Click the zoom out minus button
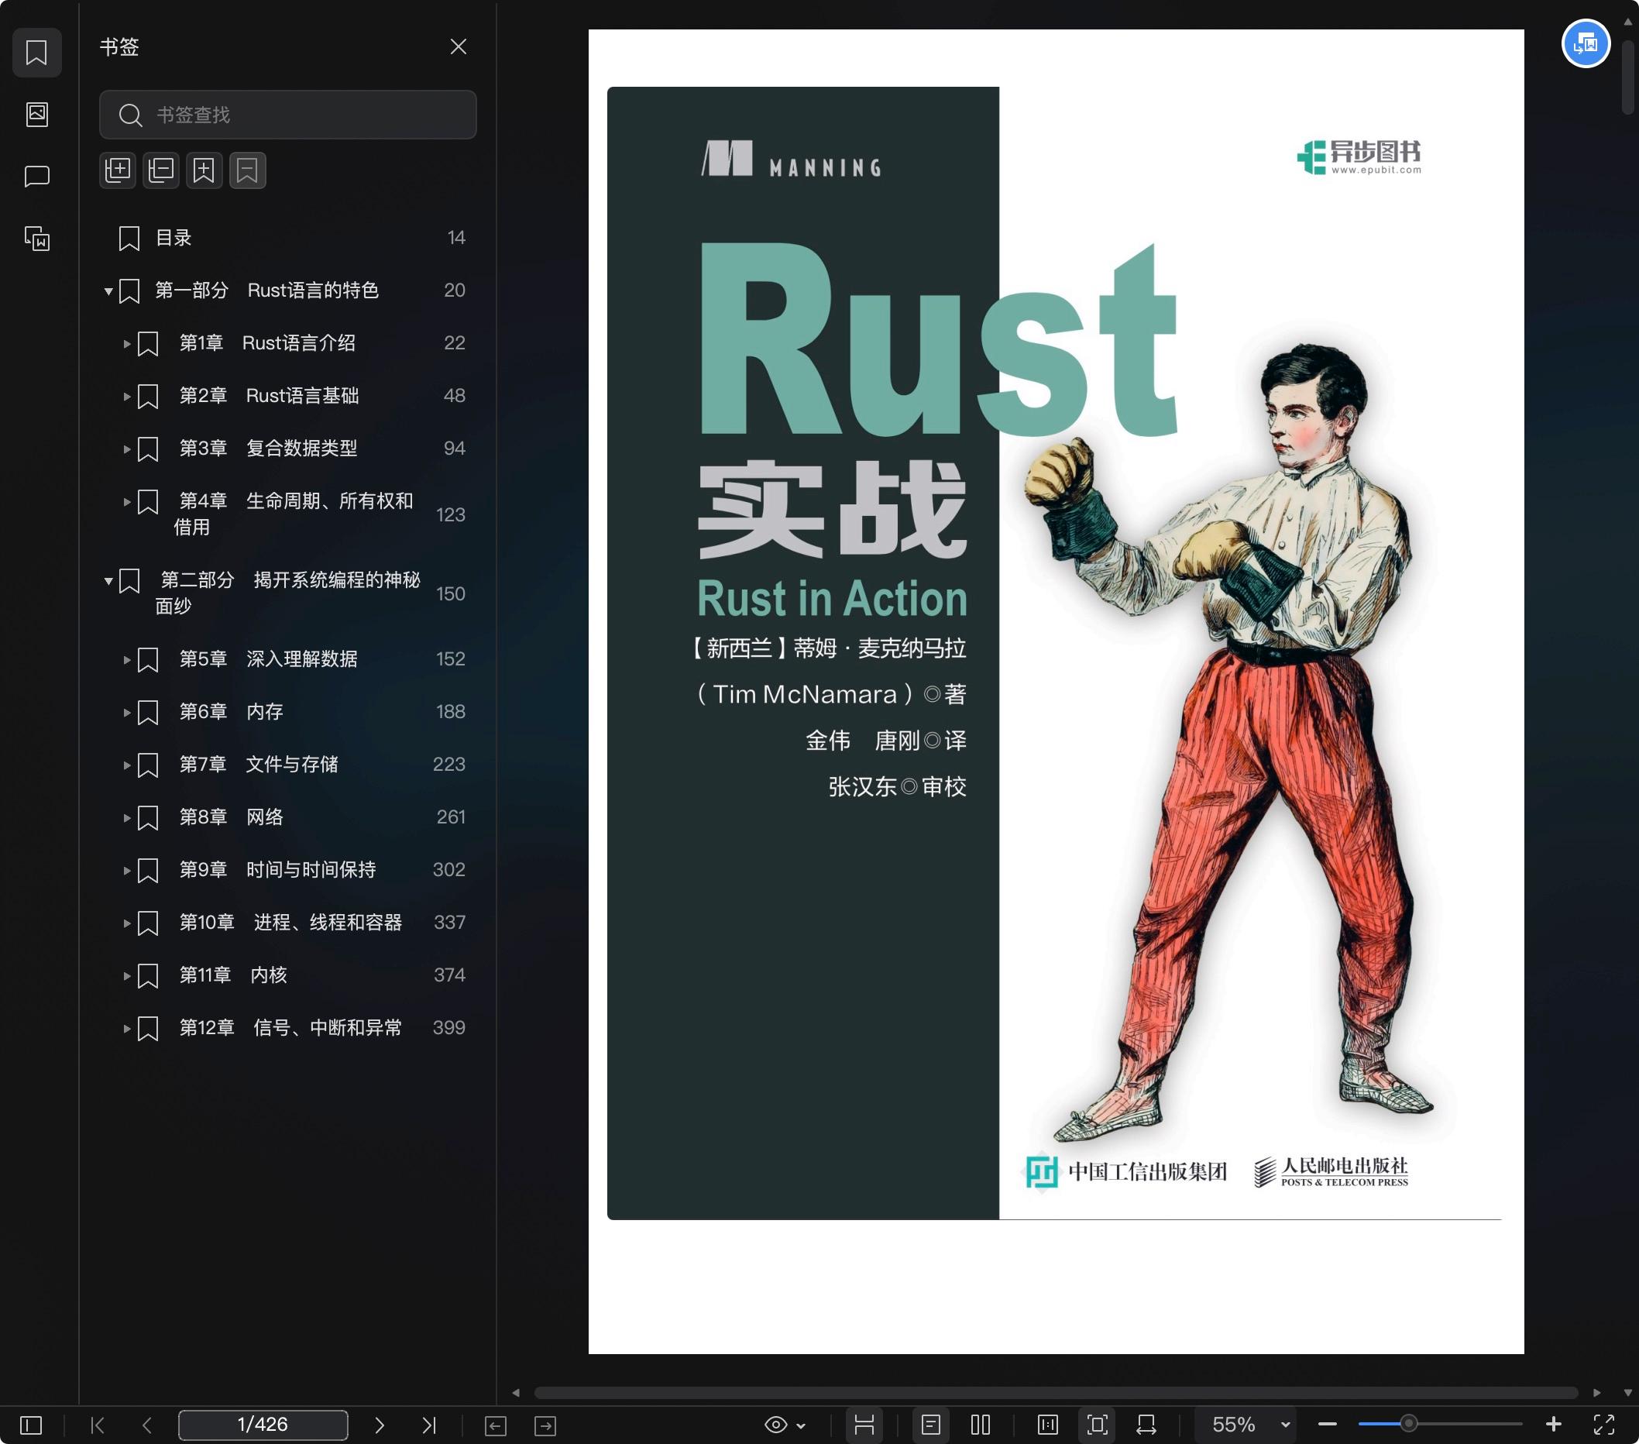Screen dimensions: 1639x1444 coord(1327,1425)
